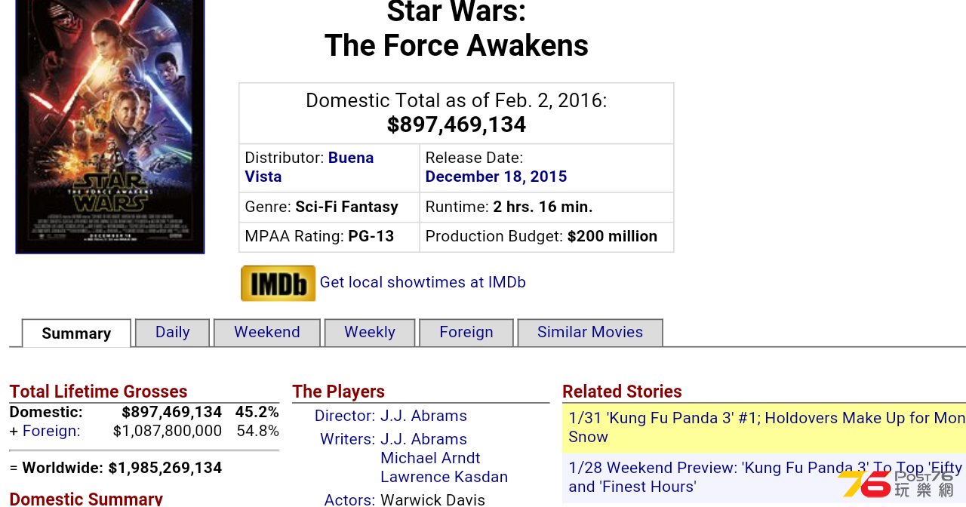The width and height of the screenshot is (966, 507).
Task: Open Get local showtimes at IMDb link
Action: point(423,282)
